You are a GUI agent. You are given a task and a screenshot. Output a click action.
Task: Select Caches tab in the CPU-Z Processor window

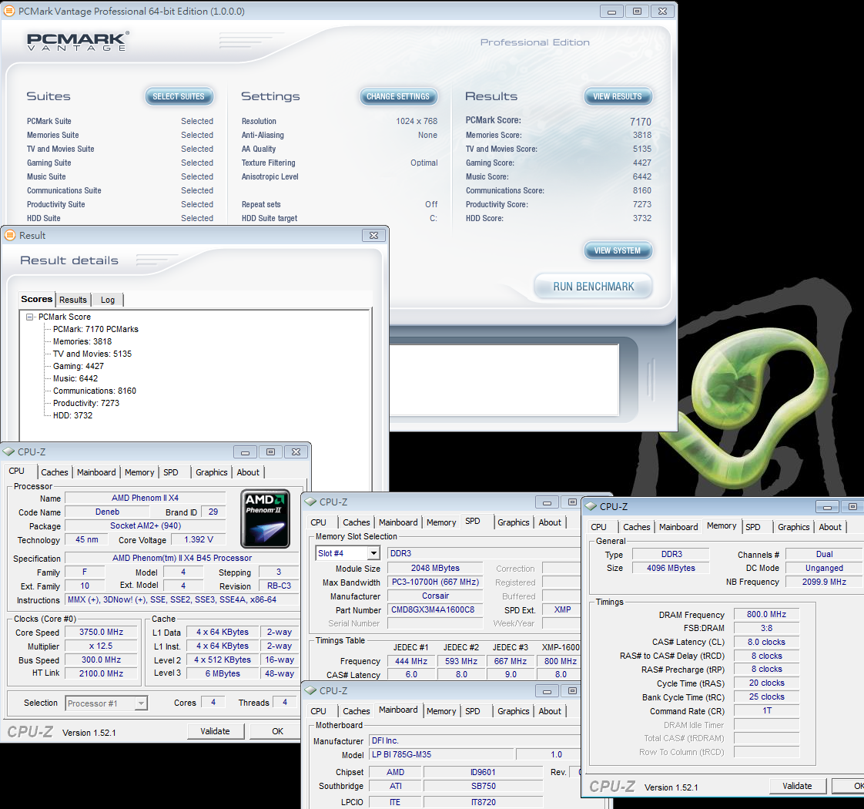[x=55, y=472]
